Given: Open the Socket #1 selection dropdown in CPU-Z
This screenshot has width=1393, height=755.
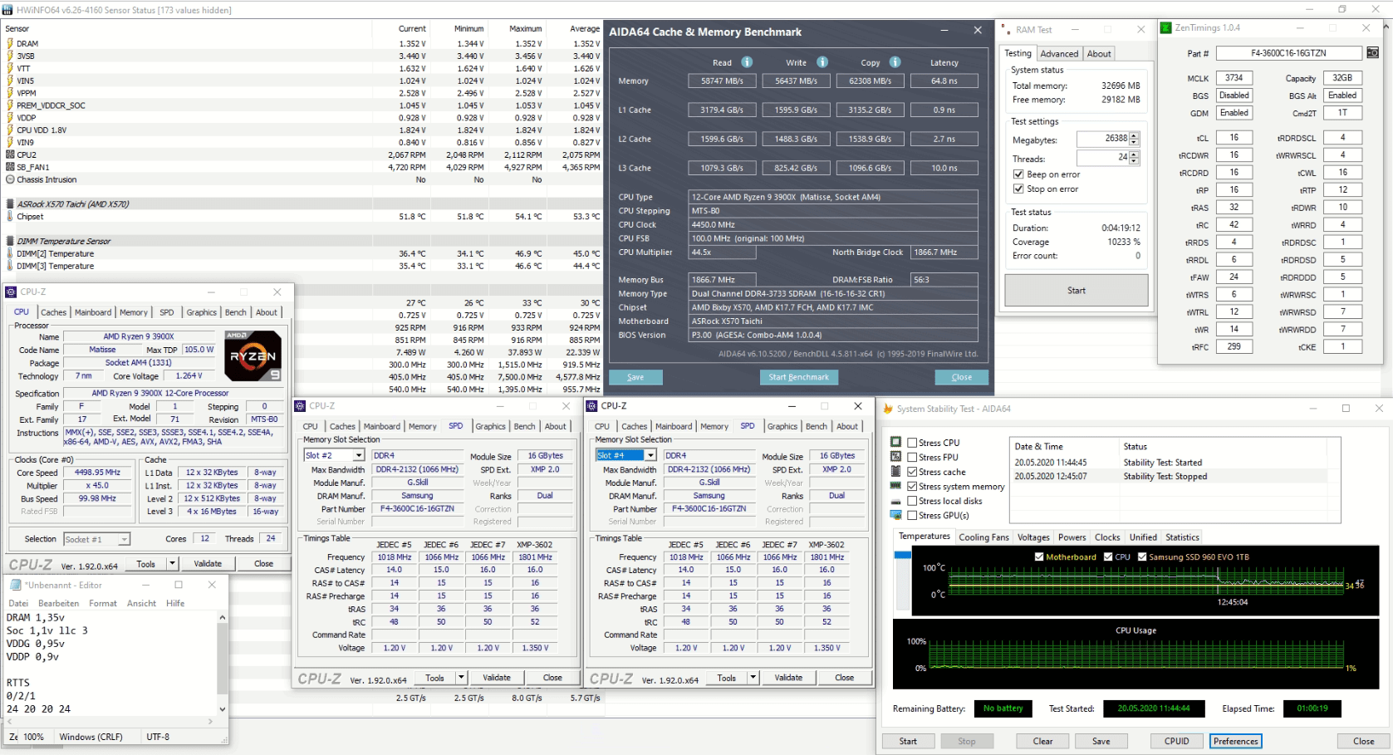Looking at the screenshot, I should coord(124,539).
